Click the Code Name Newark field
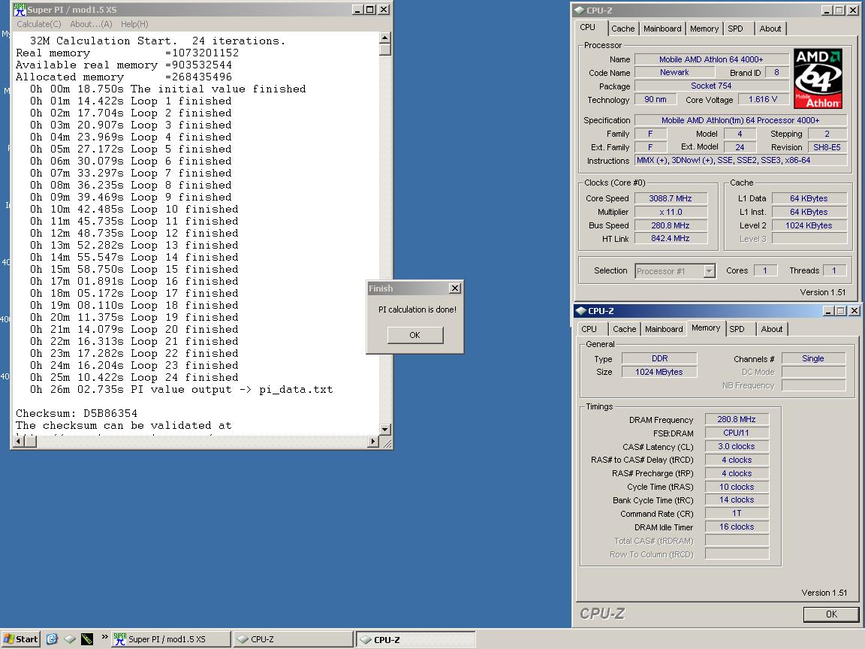 pyautogui.click(x=674, y=72)
